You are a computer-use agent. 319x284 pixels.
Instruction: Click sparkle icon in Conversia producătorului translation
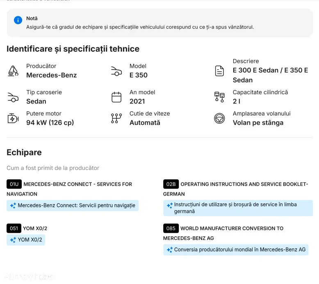point(169,250)
